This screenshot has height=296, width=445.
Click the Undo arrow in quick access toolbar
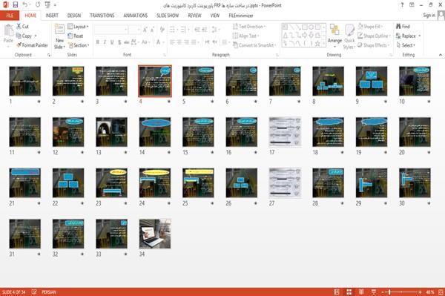click(25, 5)
